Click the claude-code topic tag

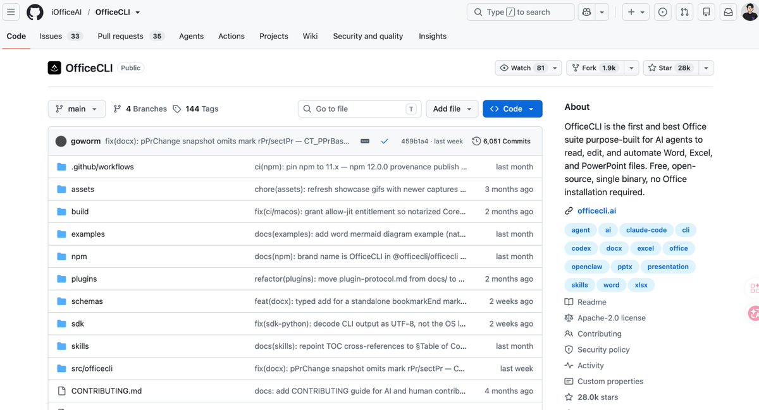(646, 230)
